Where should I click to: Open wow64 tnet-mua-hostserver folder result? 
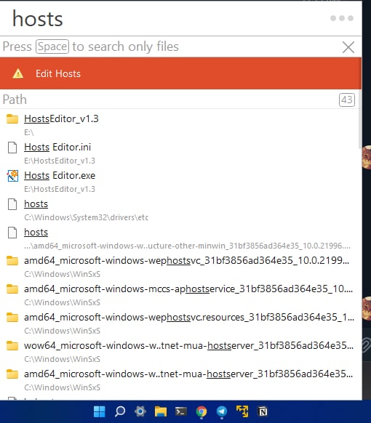tap(179, 351)
